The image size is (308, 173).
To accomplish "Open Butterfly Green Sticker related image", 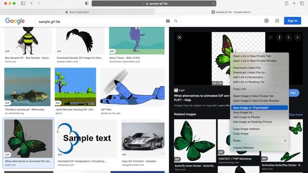I will [195, 141].
